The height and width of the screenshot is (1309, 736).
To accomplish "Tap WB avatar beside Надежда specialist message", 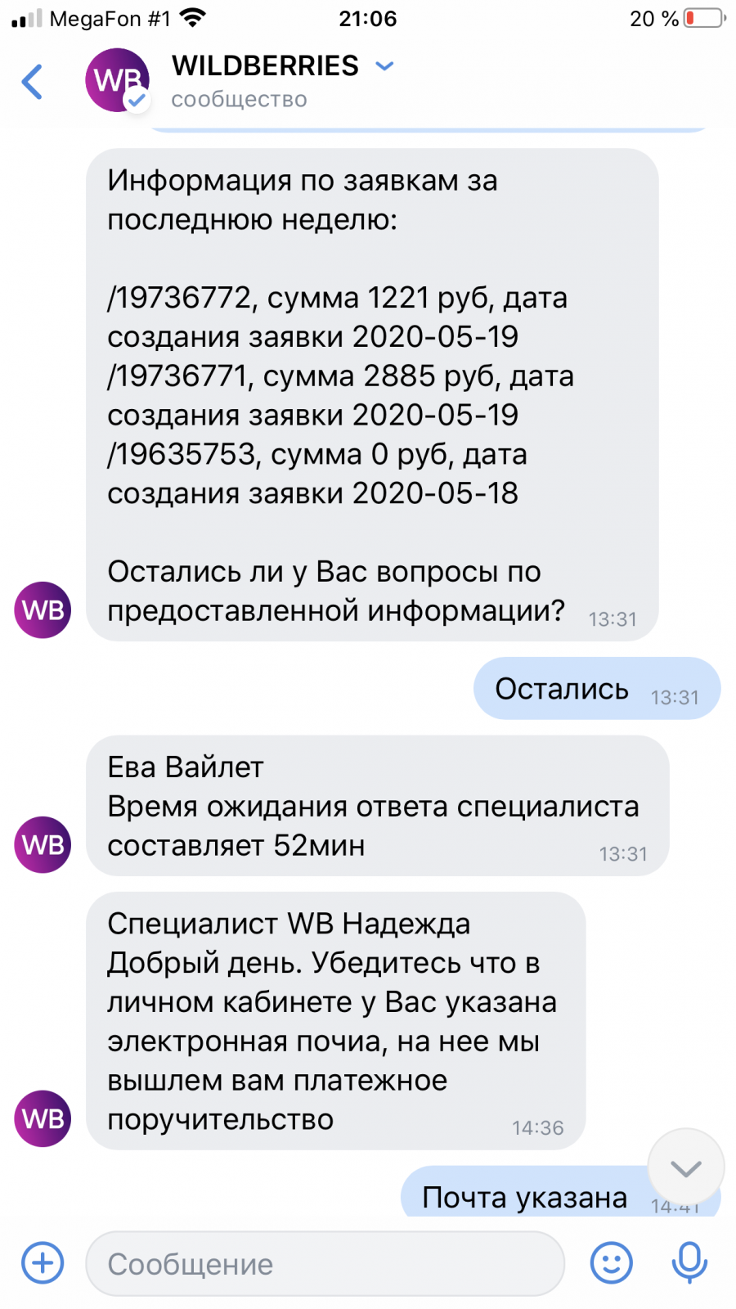I will tap(43, 1118).
